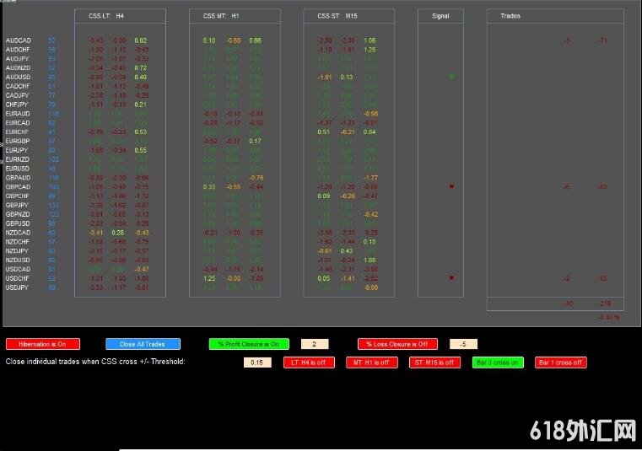
Task: Enable the MT H1 is off toggle
Action: [371, 362]
